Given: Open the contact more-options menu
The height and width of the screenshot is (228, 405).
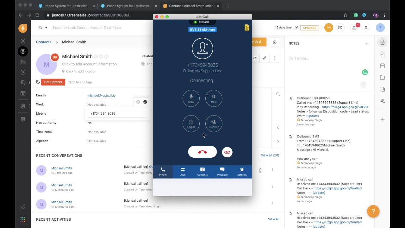Looking at the screenshot, I should coord(274,58).
